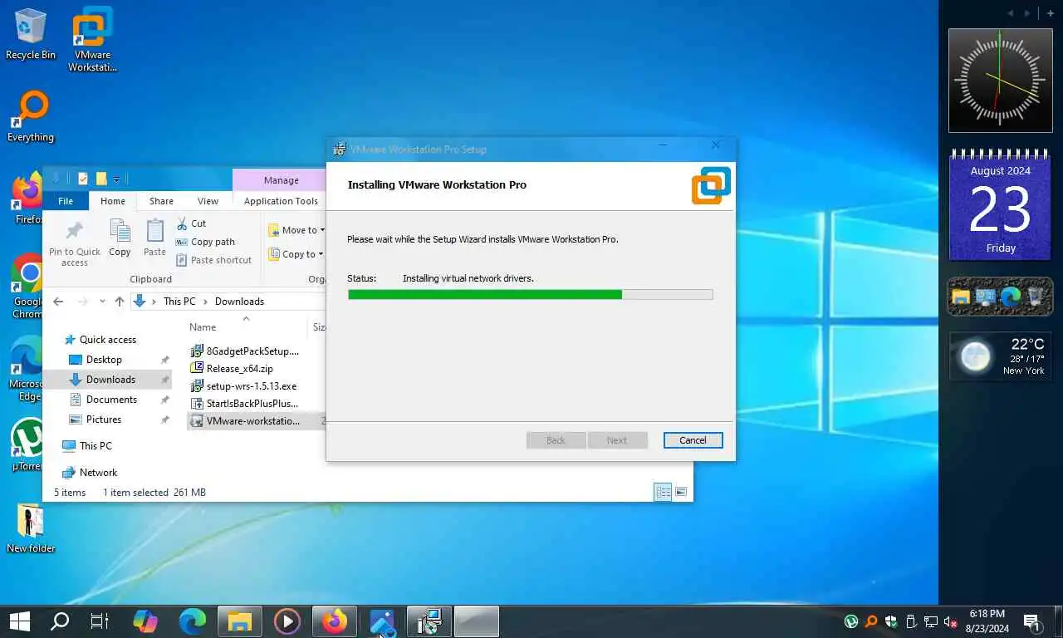The width and height of the screenshot is (1063, 638).
Task: Click Paste in Explorer ribbon
Action: 154,238
